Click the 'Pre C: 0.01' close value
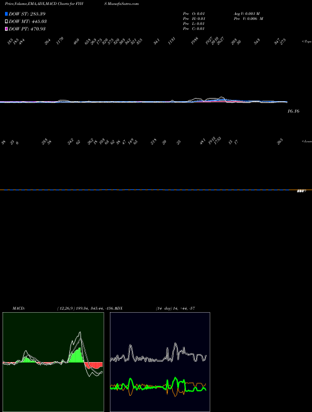This screenshot has width=312, height=412. [194, 29]
